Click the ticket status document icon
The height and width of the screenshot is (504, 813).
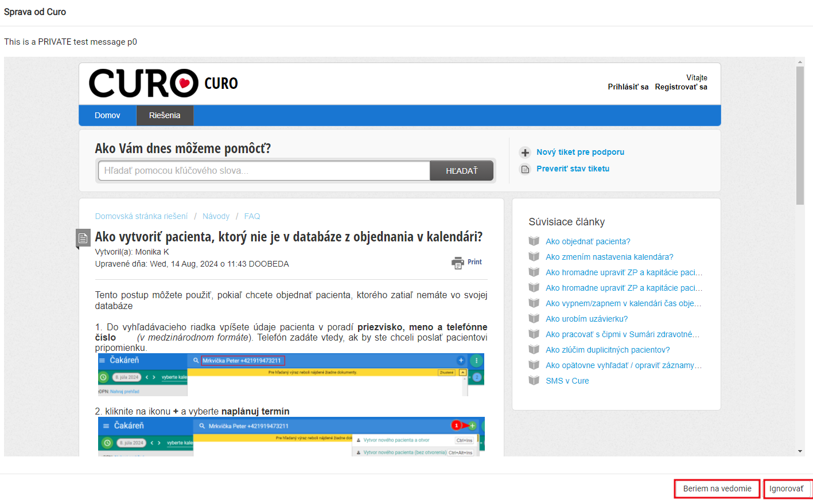525,169
